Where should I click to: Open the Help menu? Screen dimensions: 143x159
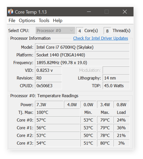click(57, 21)
